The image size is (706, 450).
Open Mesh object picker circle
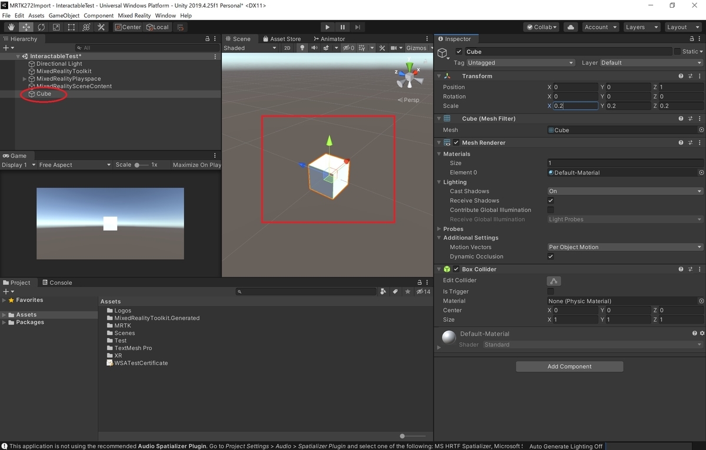coord(701,130)
